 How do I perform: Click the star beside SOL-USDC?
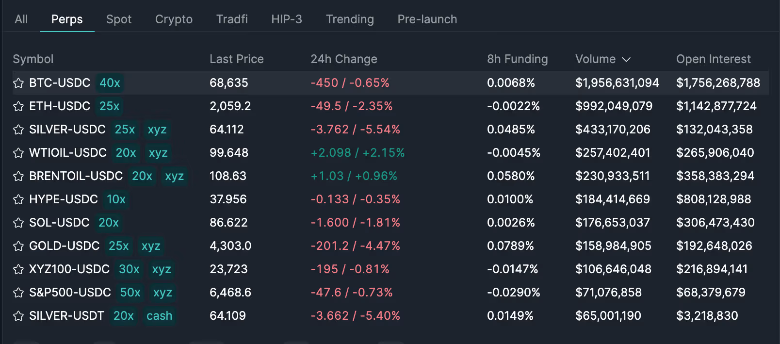point(18,222)
